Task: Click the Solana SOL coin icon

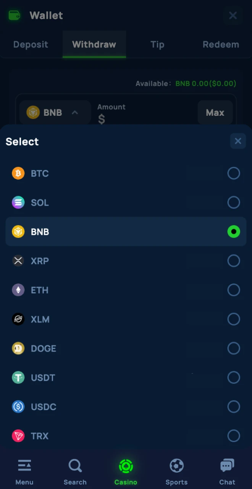Action: click(x=18, y=202)
